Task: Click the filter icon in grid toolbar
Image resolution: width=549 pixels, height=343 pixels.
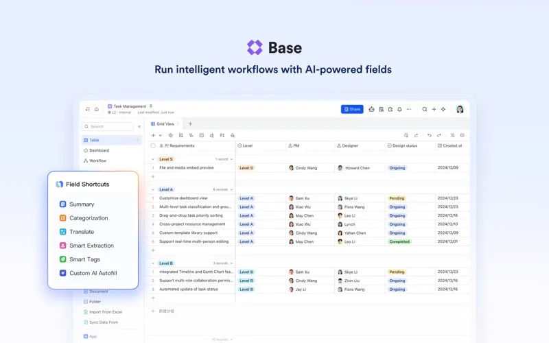Action: point(191,135)
